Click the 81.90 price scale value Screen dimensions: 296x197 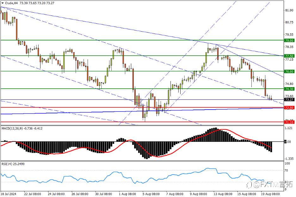pos(289,10)
